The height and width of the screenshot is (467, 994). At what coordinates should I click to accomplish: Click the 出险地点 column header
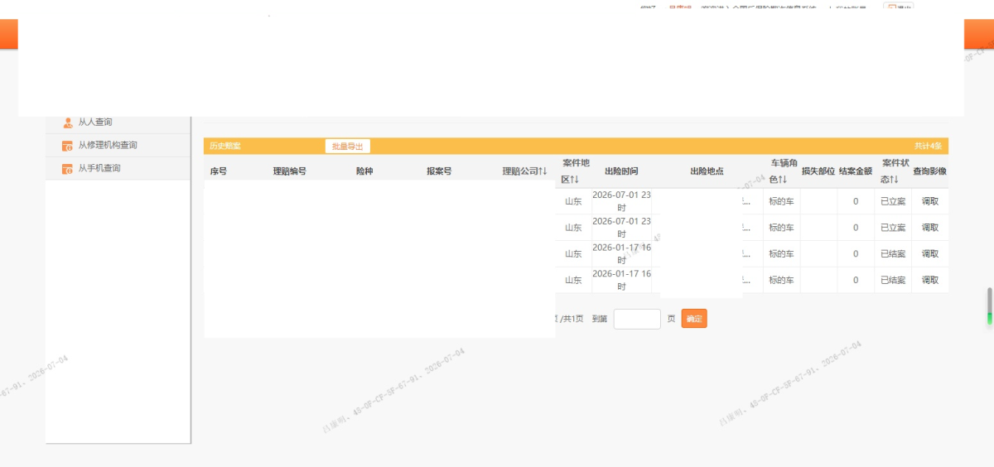pyautogui.click(x=707, y=171)
